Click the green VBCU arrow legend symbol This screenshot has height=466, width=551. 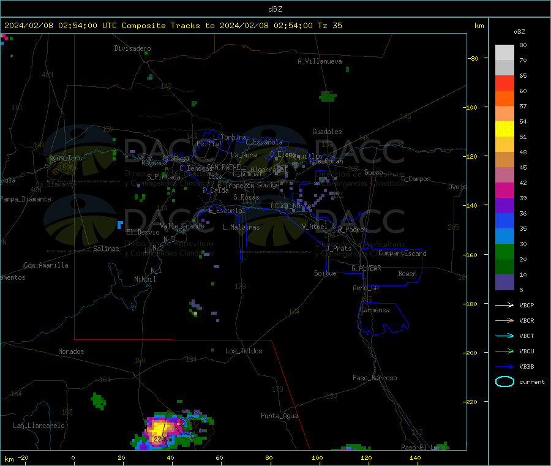(x=504, y=351)
